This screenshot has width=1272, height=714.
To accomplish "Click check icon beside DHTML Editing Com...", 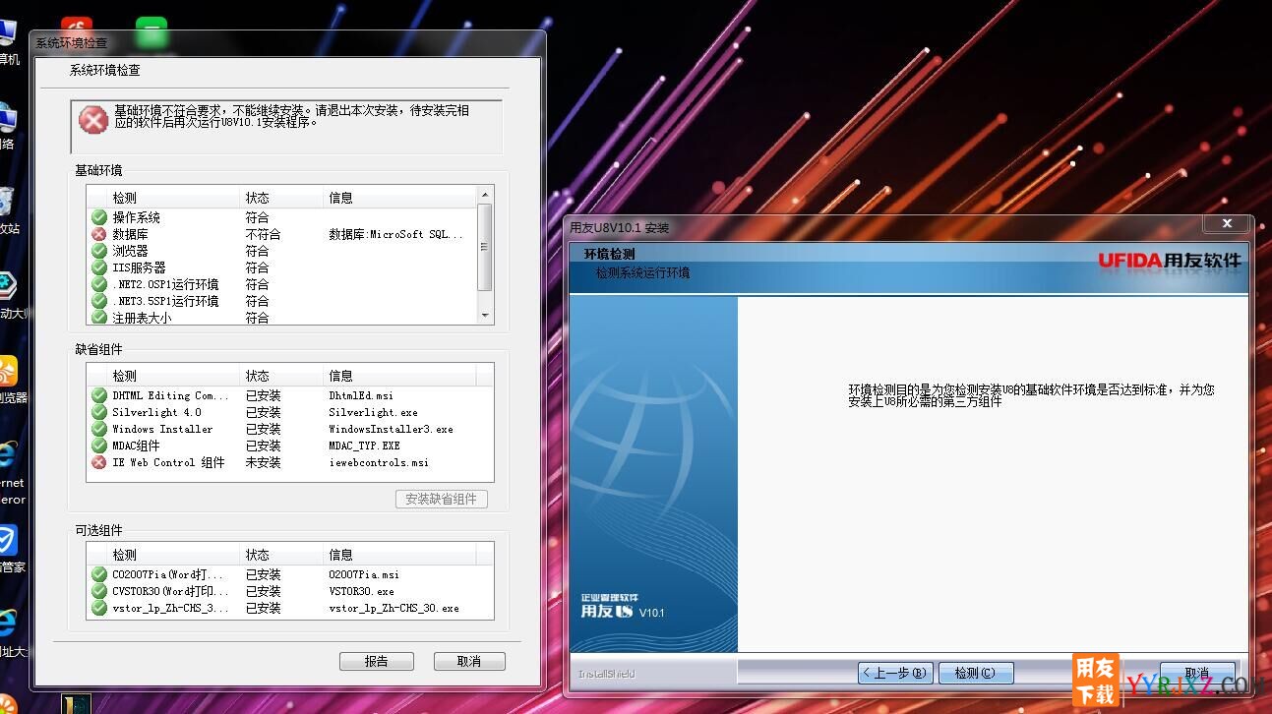I will tap(99, 395).
